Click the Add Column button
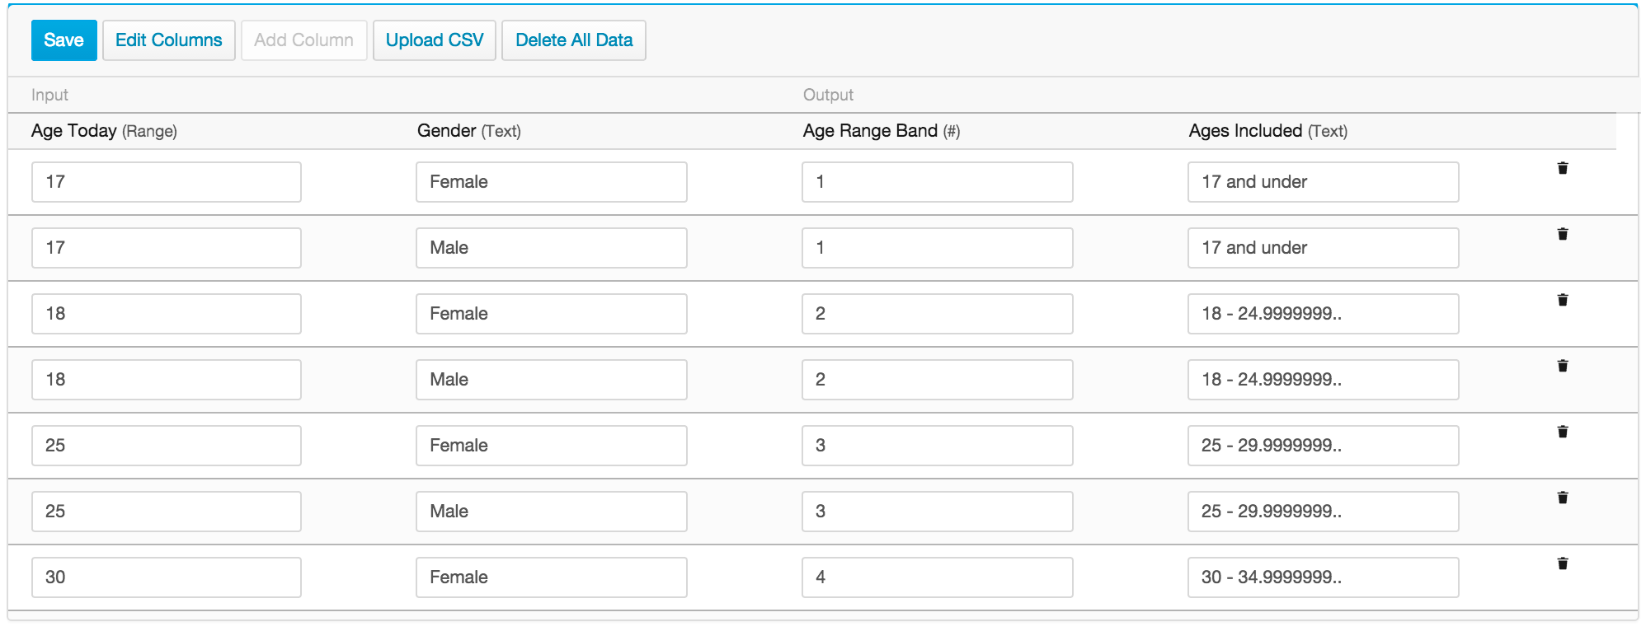 click(303, 40)
